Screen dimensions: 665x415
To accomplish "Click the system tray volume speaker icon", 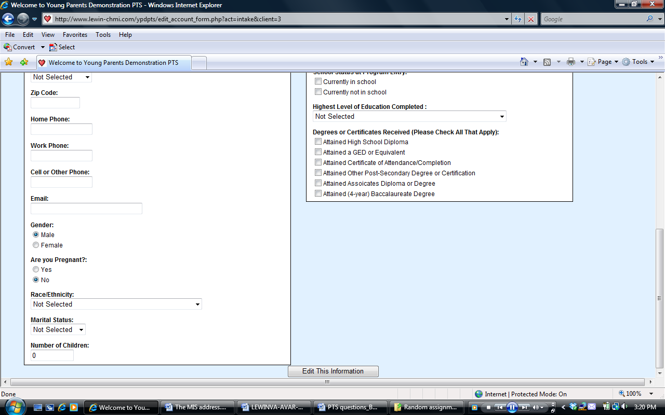I will pyautogui.click(x=624, y=407).
